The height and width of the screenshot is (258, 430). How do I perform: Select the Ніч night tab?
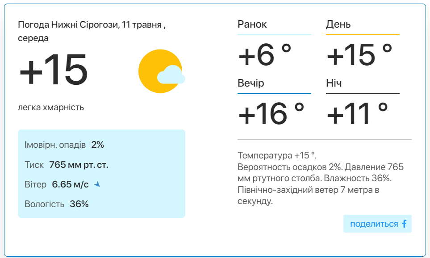pyautogui.click(x=334, y=83)
